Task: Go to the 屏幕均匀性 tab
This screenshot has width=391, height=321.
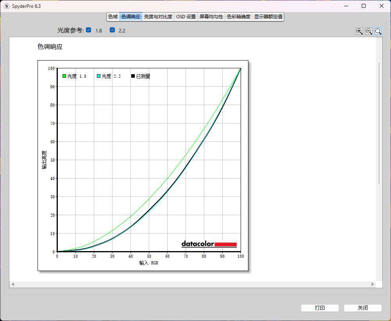Action: (x=211, y=17)
